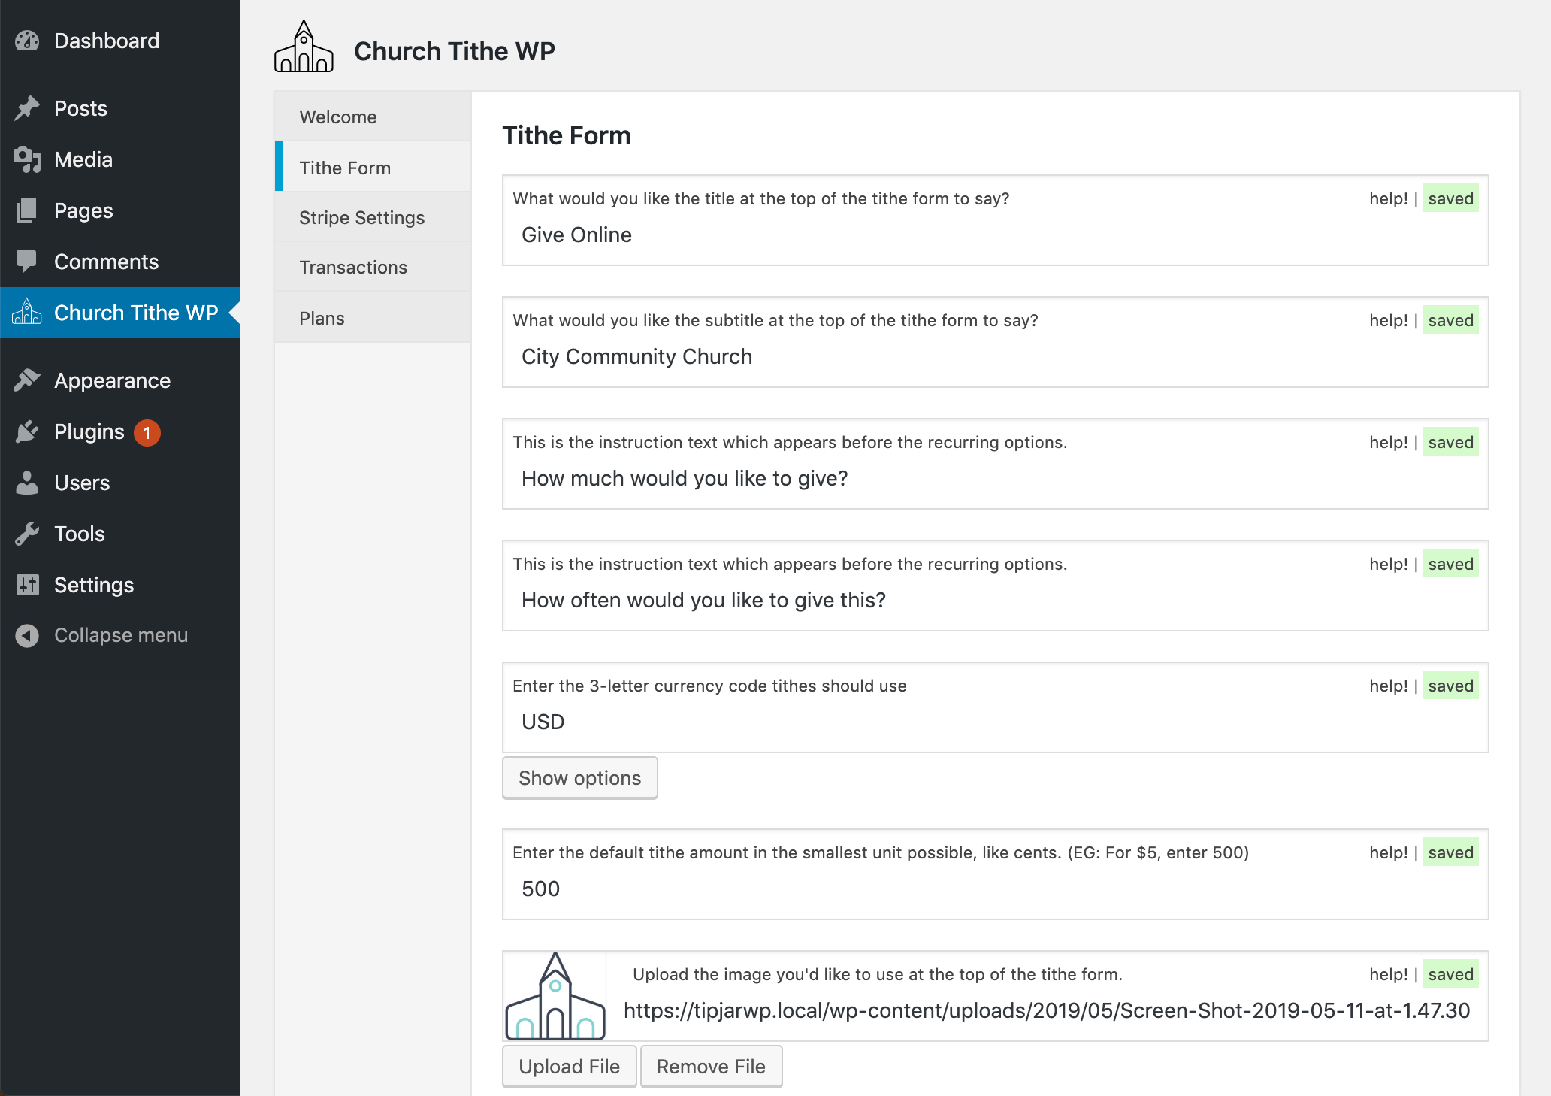Viewport: 1551px width, 1096px height.
Task: Edit the USD currency code field
Action: tap(995, 722)
